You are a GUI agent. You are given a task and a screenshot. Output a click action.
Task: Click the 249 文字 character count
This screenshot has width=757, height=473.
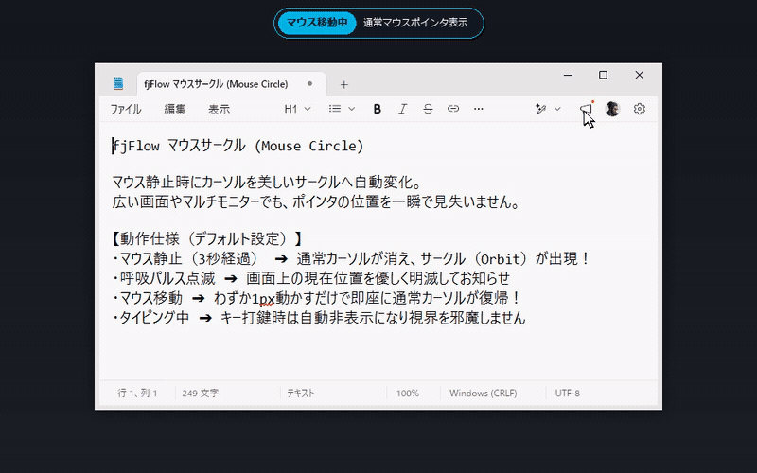click(x=201, y=394)
